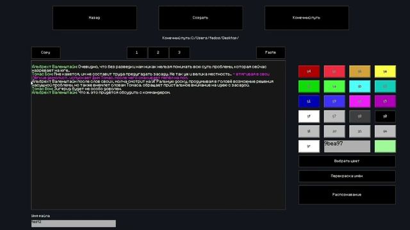Click the line "Томас Бон: Зигфрид будет не особо доволен"
The height and width of the screenshot is (230, 410).
77,89
